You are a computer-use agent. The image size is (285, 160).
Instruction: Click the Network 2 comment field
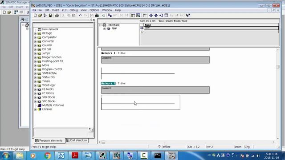pyautogui.click(x=155, y=90)
